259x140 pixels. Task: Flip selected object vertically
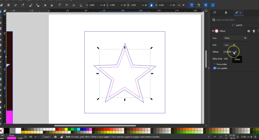[52, 5]
